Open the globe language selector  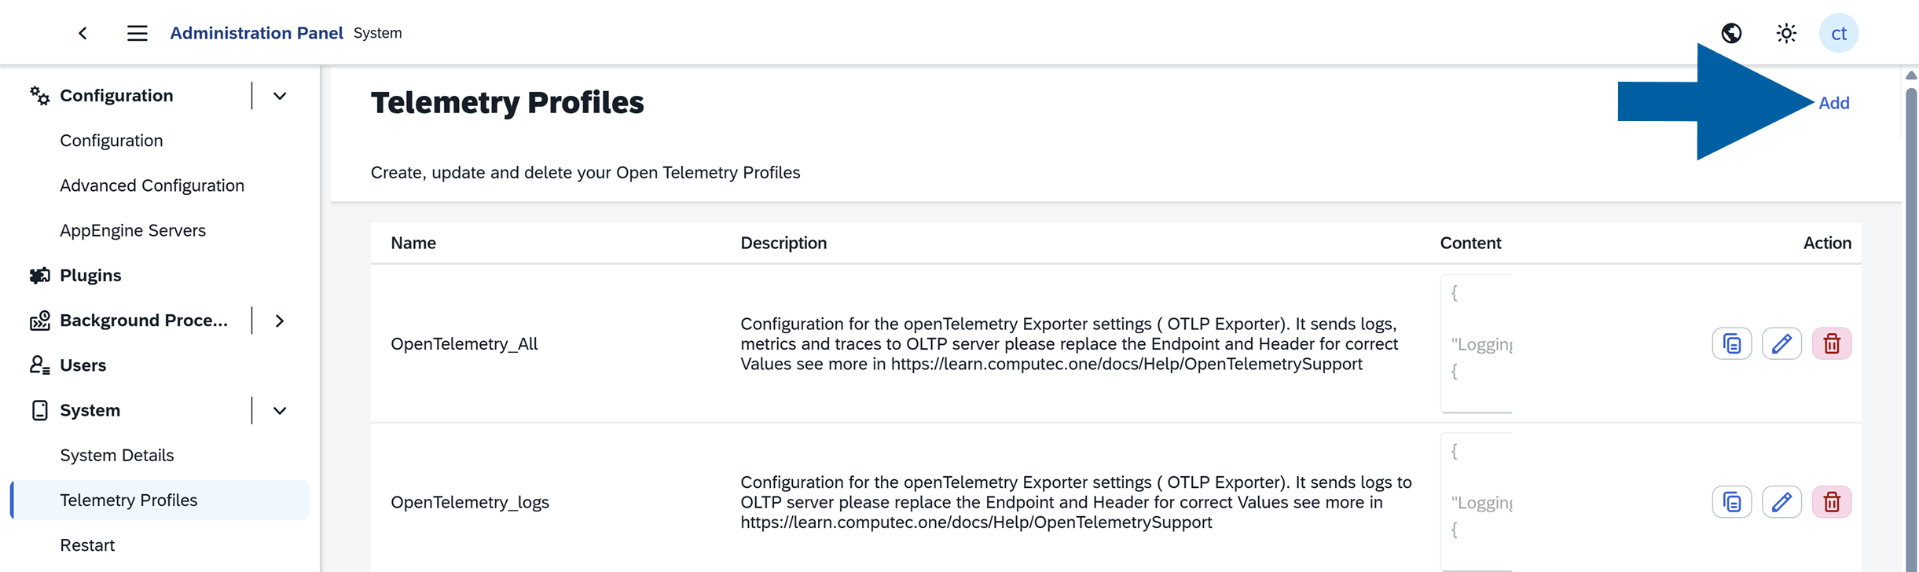(1731, 33)
